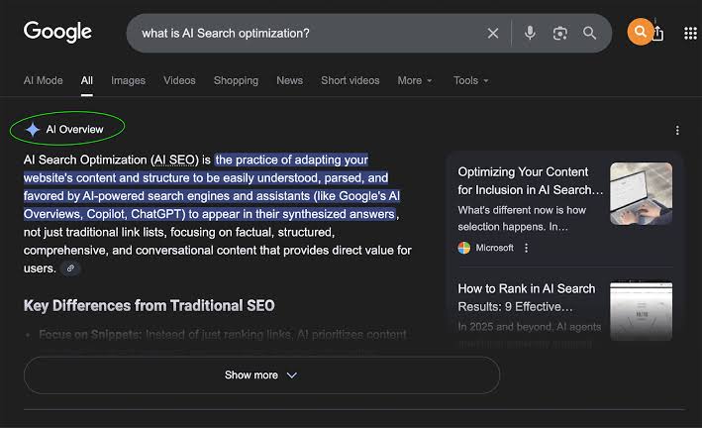This screenshot has width=702, height=428.
Task: Switch to the AI Mode tab
Action: coord(43,80)
